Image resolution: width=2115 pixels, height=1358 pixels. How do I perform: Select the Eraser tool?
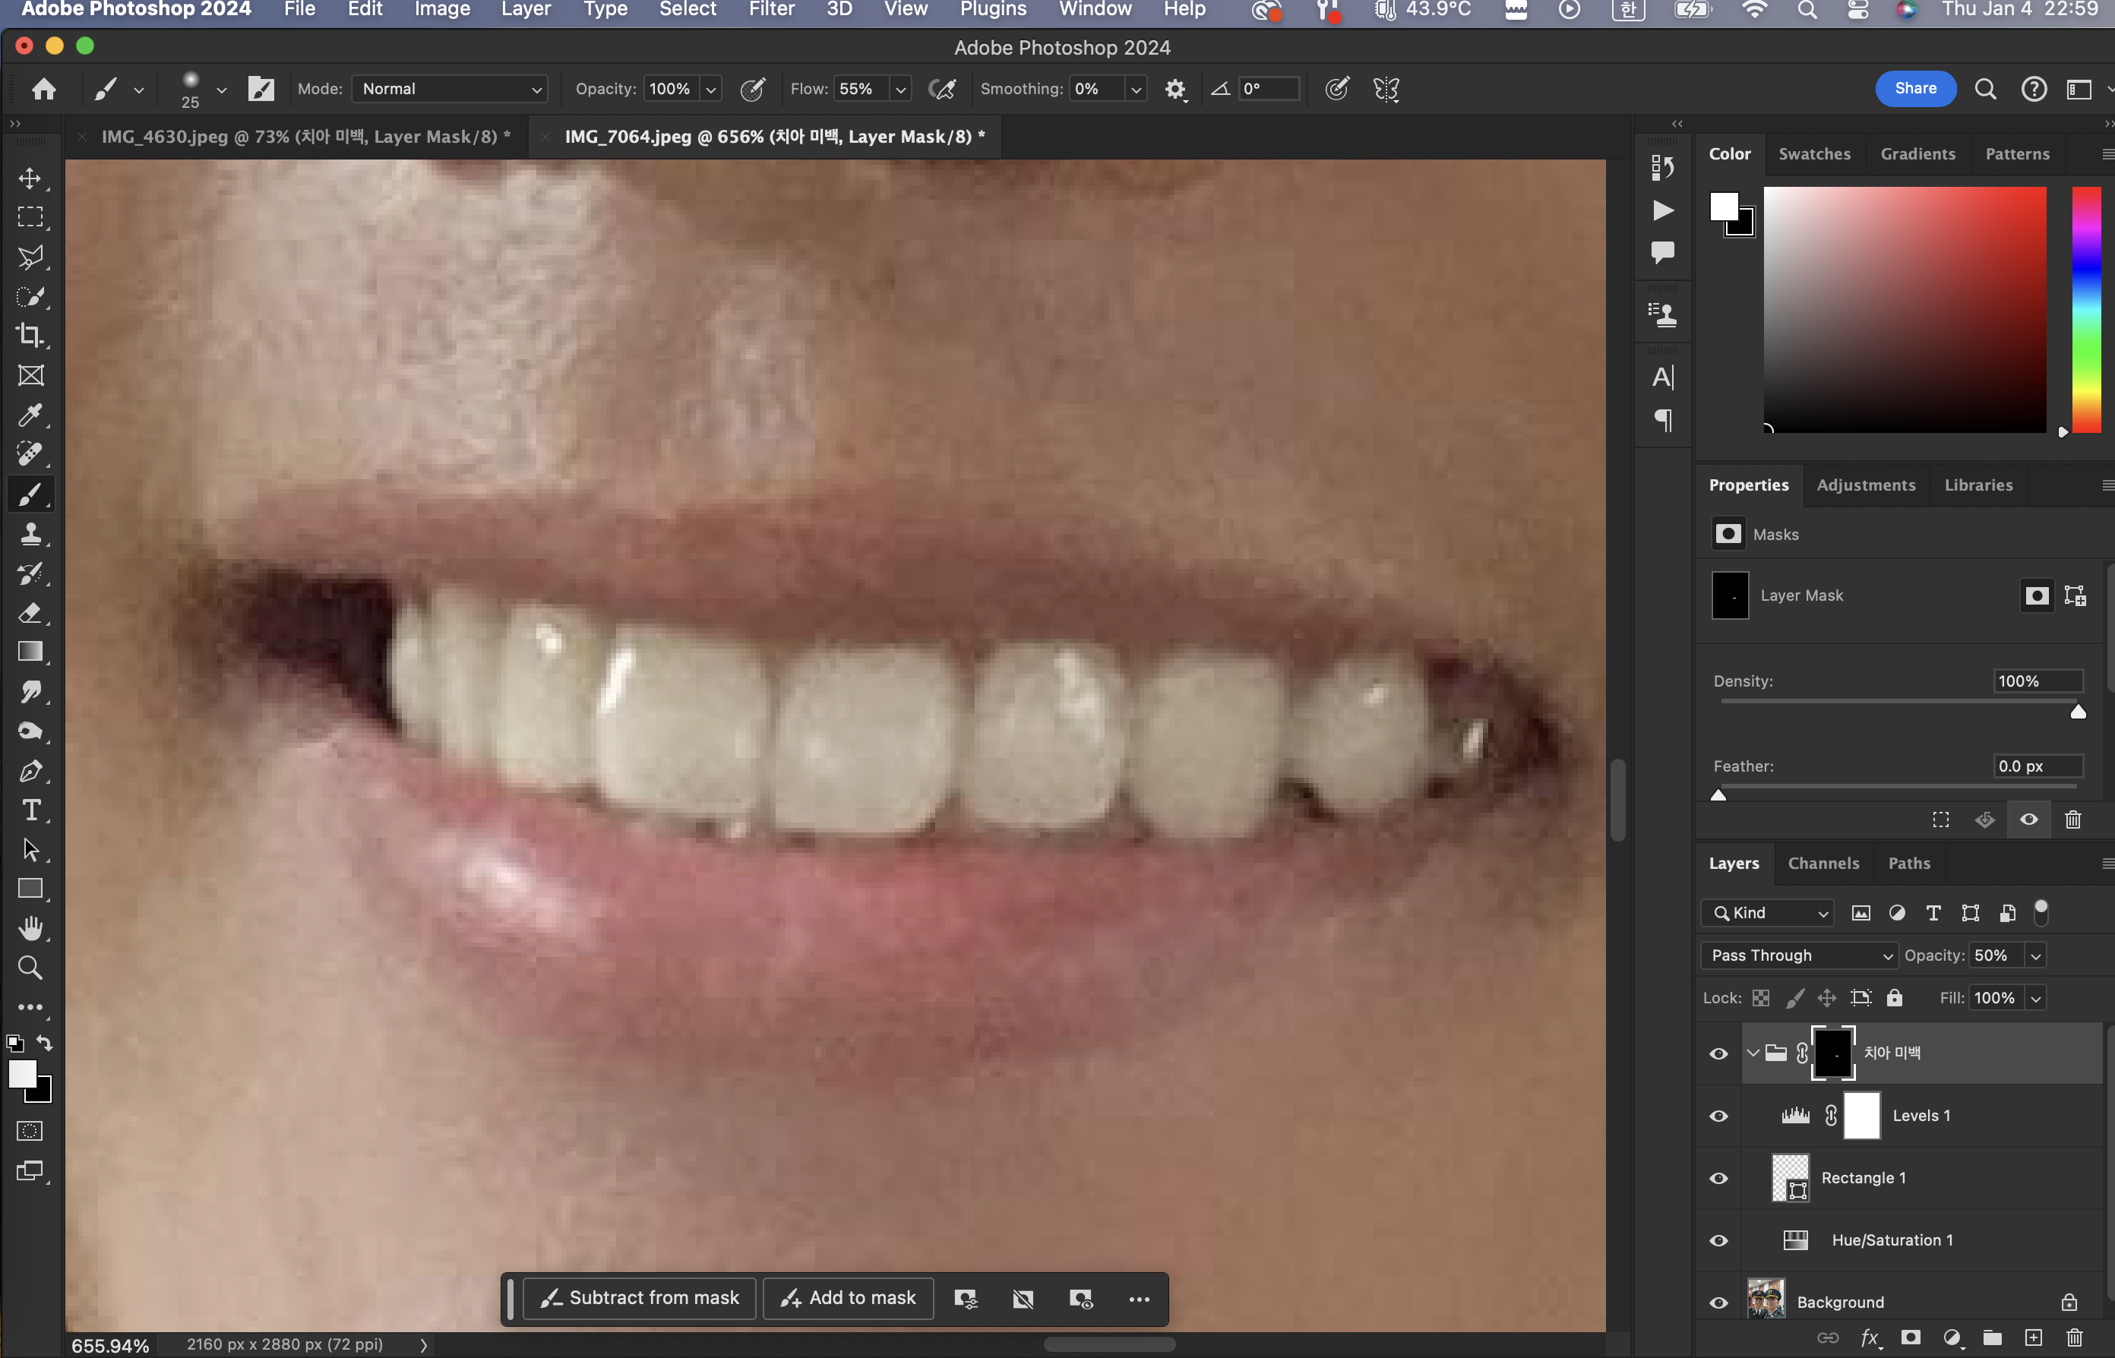tap(30, 613)
